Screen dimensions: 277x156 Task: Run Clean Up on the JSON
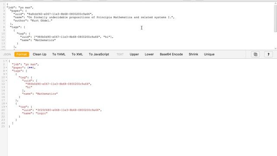pyautogui.click(x=39, y=54)
